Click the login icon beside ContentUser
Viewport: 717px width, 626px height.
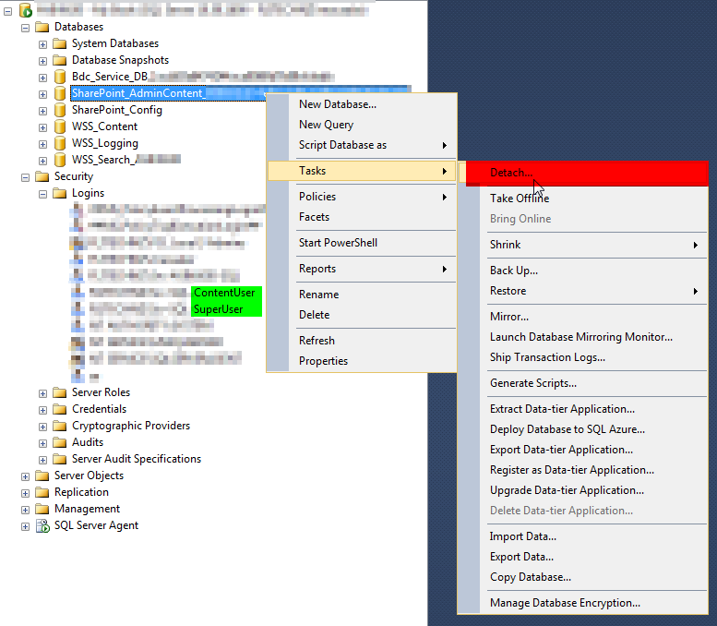click(78, 293)
